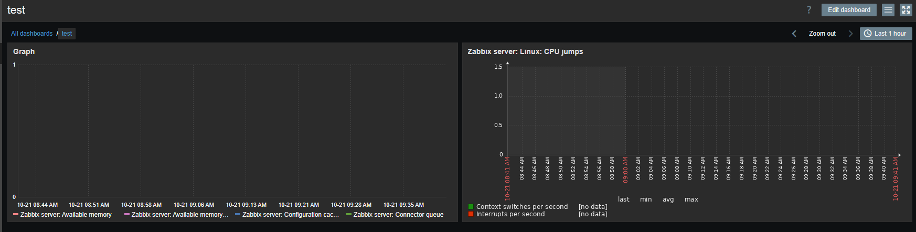The height and width of the screenshot is (232, 916).
Task: Click the Graph widget title
Action: [24, 51]
